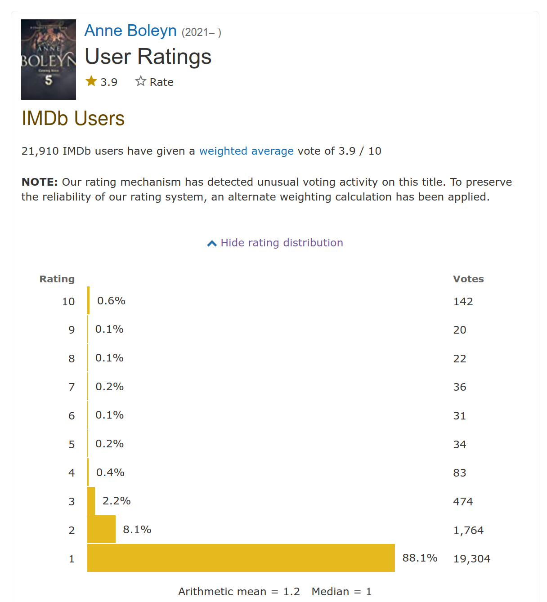Open the Anne Boleyn title link
Image resolution: width=547 pixels, height=602 pixels.
click(130, 31)
